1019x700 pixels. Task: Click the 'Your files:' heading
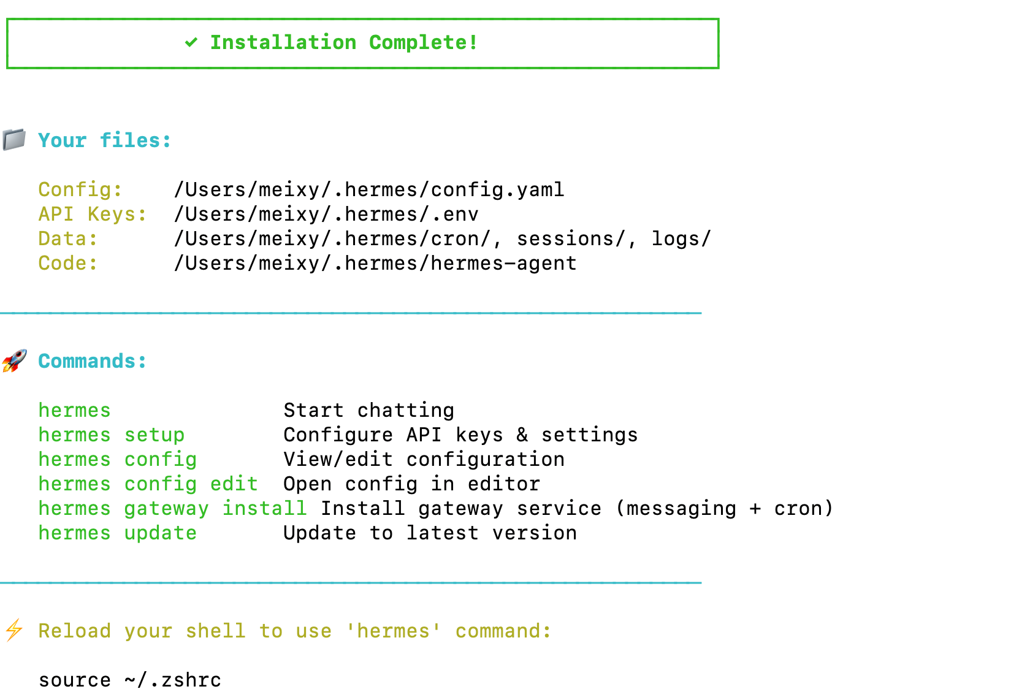[105, 140]
